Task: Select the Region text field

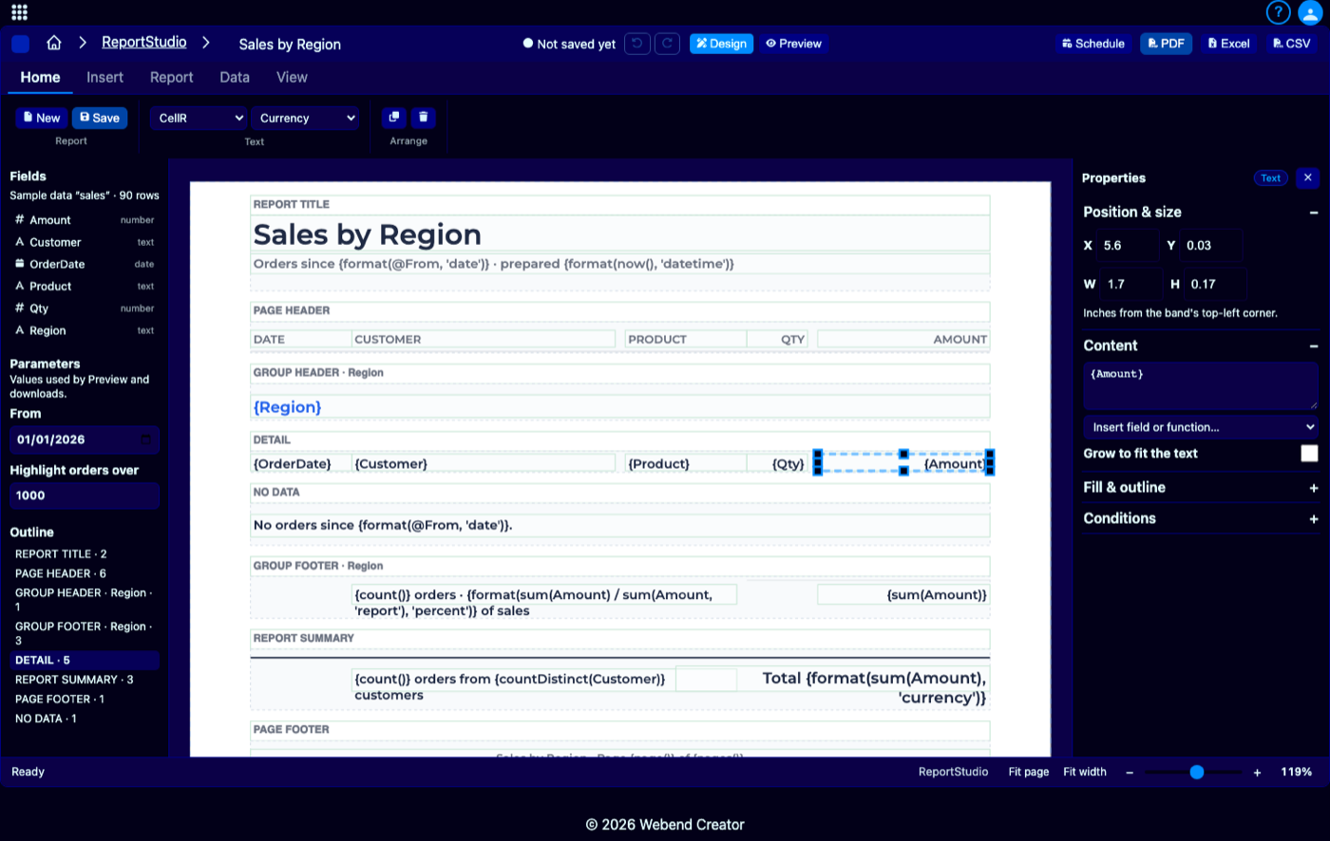Action: 84,330
